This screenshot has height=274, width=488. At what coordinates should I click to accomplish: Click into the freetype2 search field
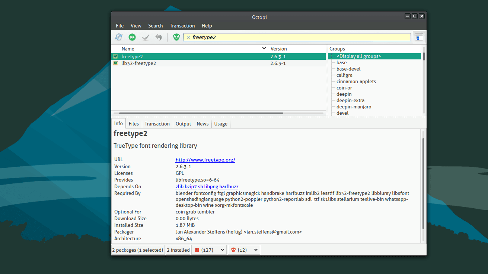(298, 37)
